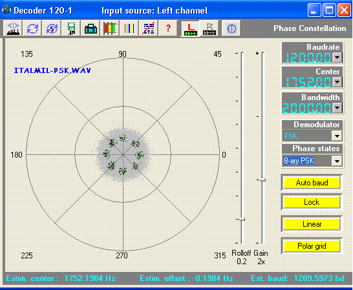Click the camera snapshot icon
Screen dimensions: 353x290
(91, 28)
